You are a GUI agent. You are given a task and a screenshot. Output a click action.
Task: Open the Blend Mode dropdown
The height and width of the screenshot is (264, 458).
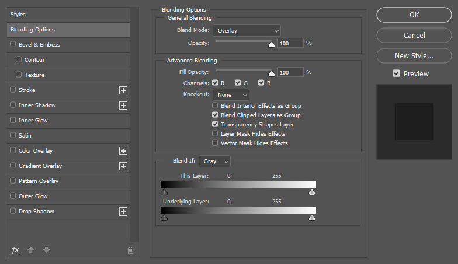click(247, 30)
